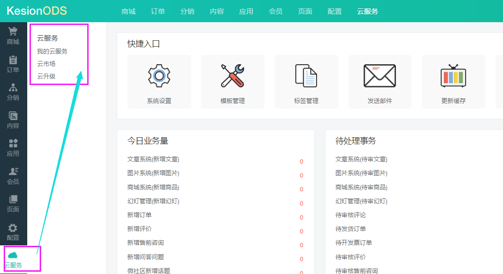Image resolution: width=503 pixels, height=274 pixels.
Task: Open 云市场 submenu link
Action: tap(46, 64)
